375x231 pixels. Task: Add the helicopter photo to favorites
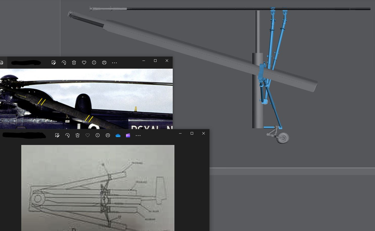tap(84, 63)
